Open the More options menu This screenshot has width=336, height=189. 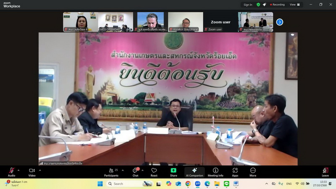[x=253, y=171]
